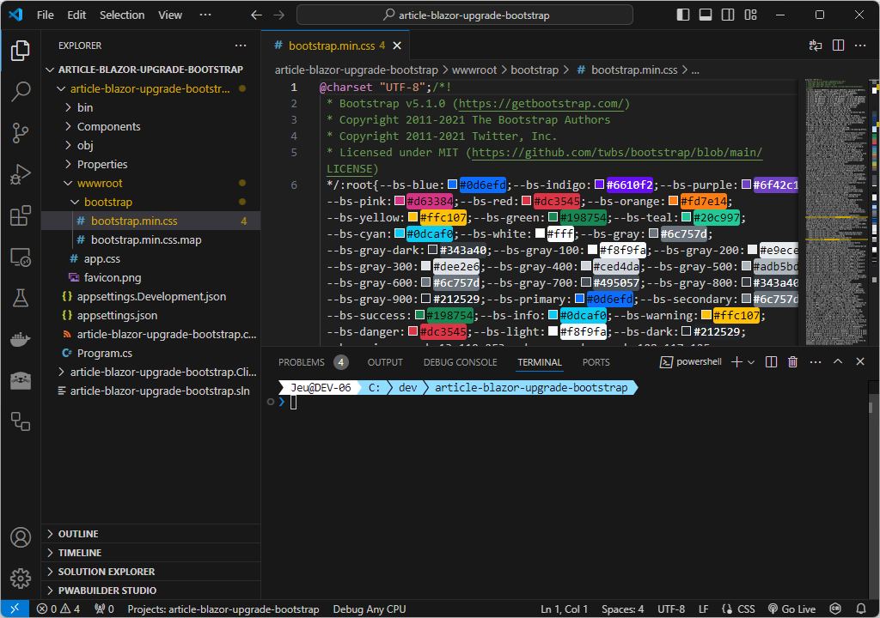Open the Docker view in activity bar

click(x=21, y=339)
